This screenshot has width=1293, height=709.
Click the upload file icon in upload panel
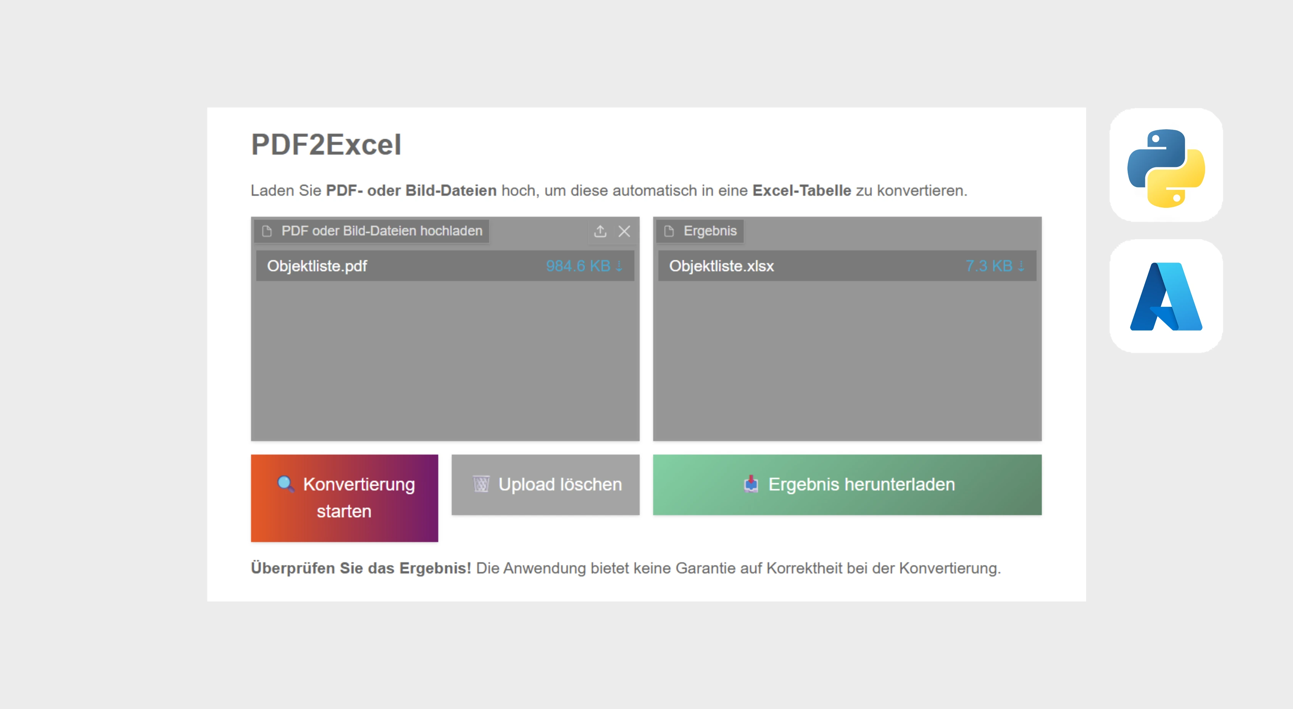[600, 231]
